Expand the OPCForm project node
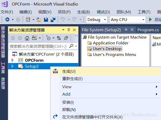161x120 pixels. tap(13, 60)
